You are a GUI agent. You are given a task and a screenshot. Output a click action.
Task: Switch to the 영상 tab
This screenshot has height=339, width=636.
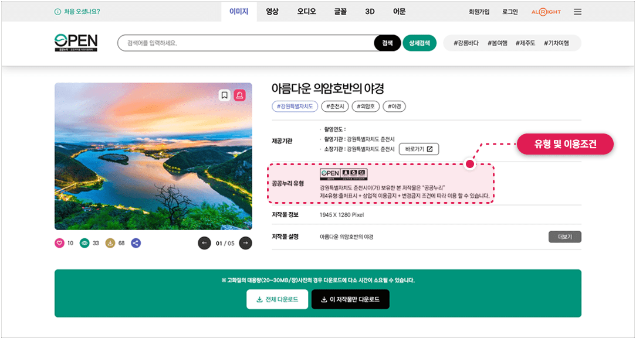[x=271, y=11]
